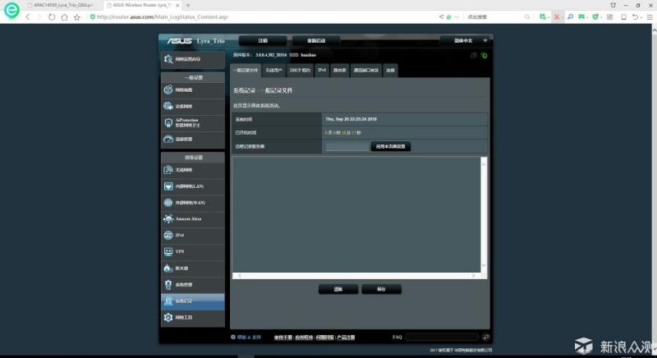Select the IPv6 log tab
Viewport: 657px width, 358px height.
pos(322,71)
